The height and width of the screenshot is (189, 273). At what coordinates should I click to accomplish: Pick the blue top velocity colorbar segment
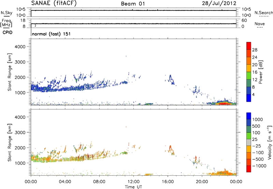(249, 116)
